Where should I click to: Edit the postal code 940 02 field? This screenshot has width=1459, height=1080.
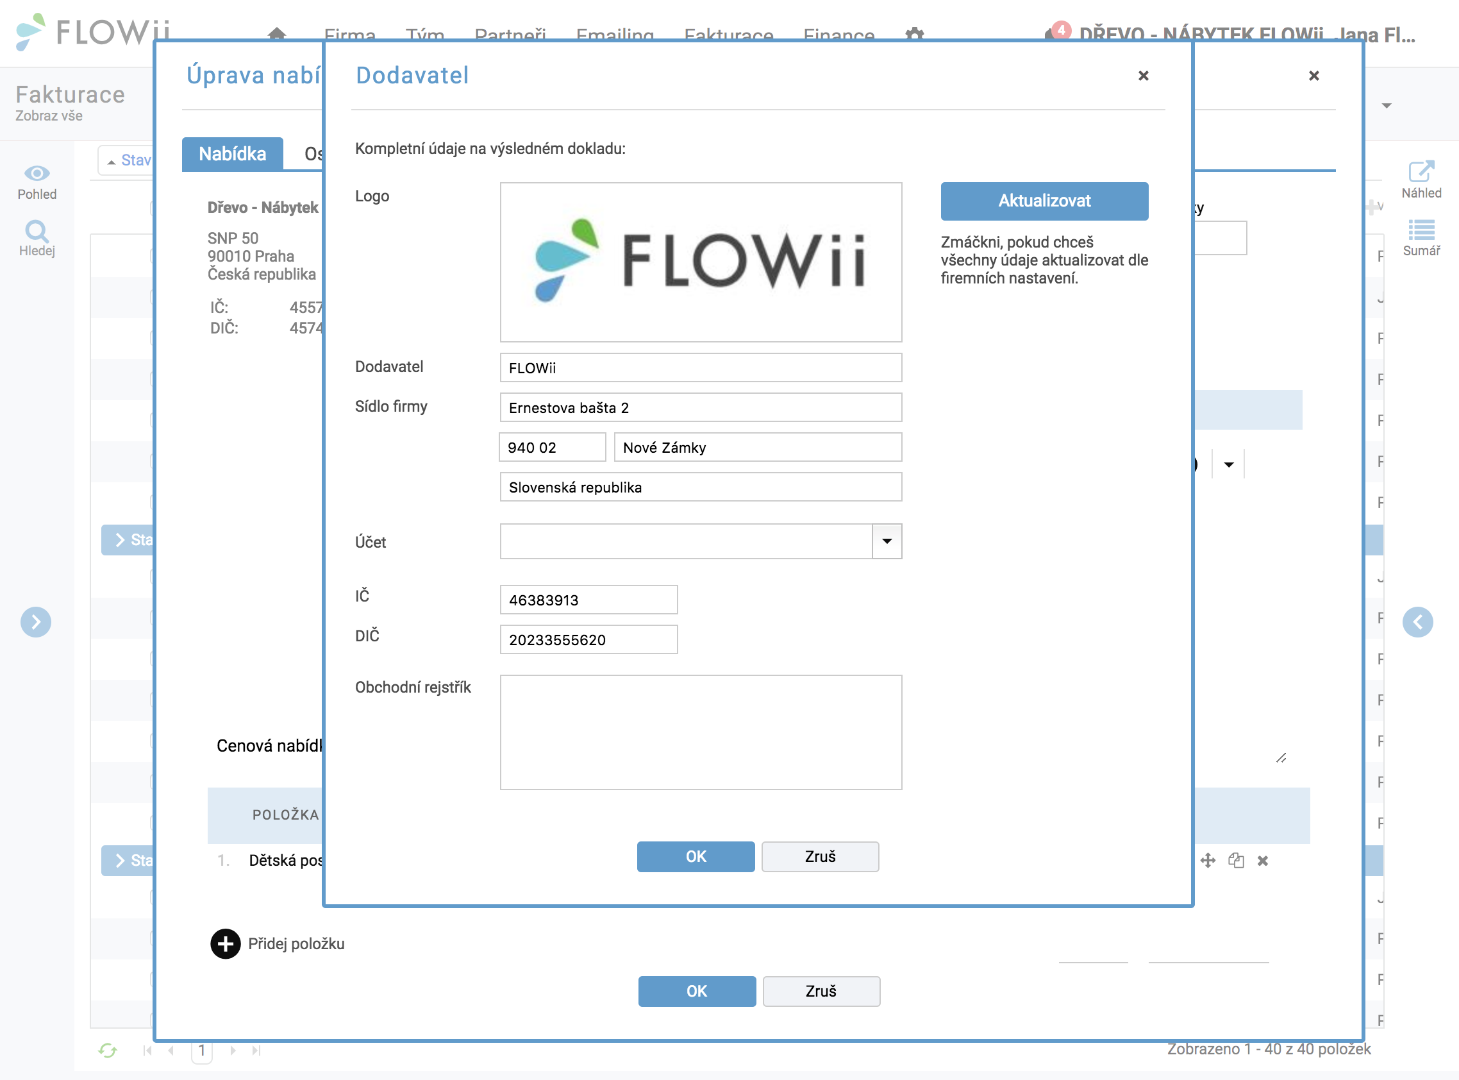point(552,447)
